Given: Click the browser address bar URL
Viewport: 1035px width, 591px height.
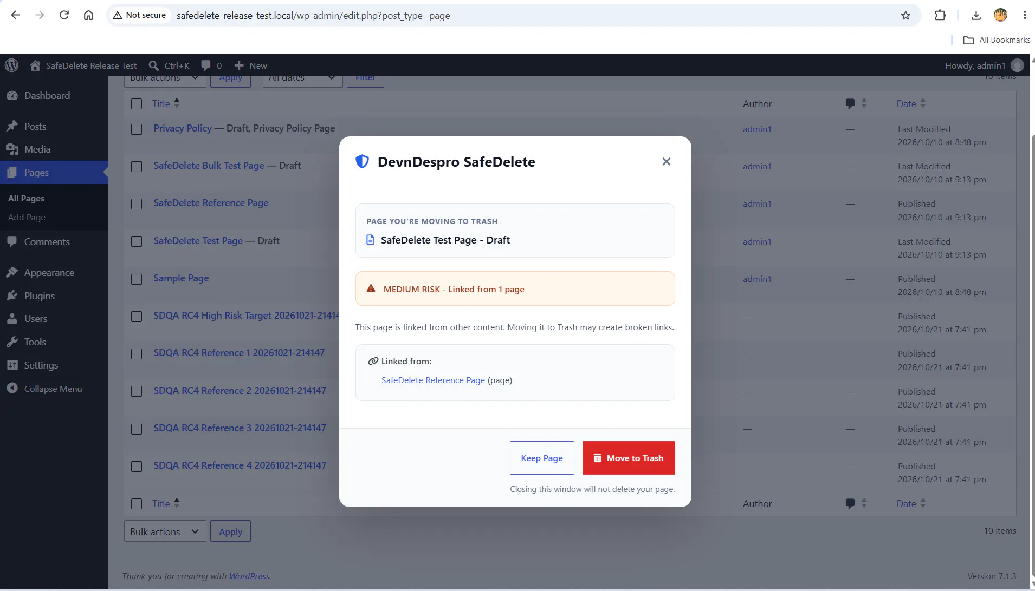Looking at the screenshot, I should (x=313, y=15).
